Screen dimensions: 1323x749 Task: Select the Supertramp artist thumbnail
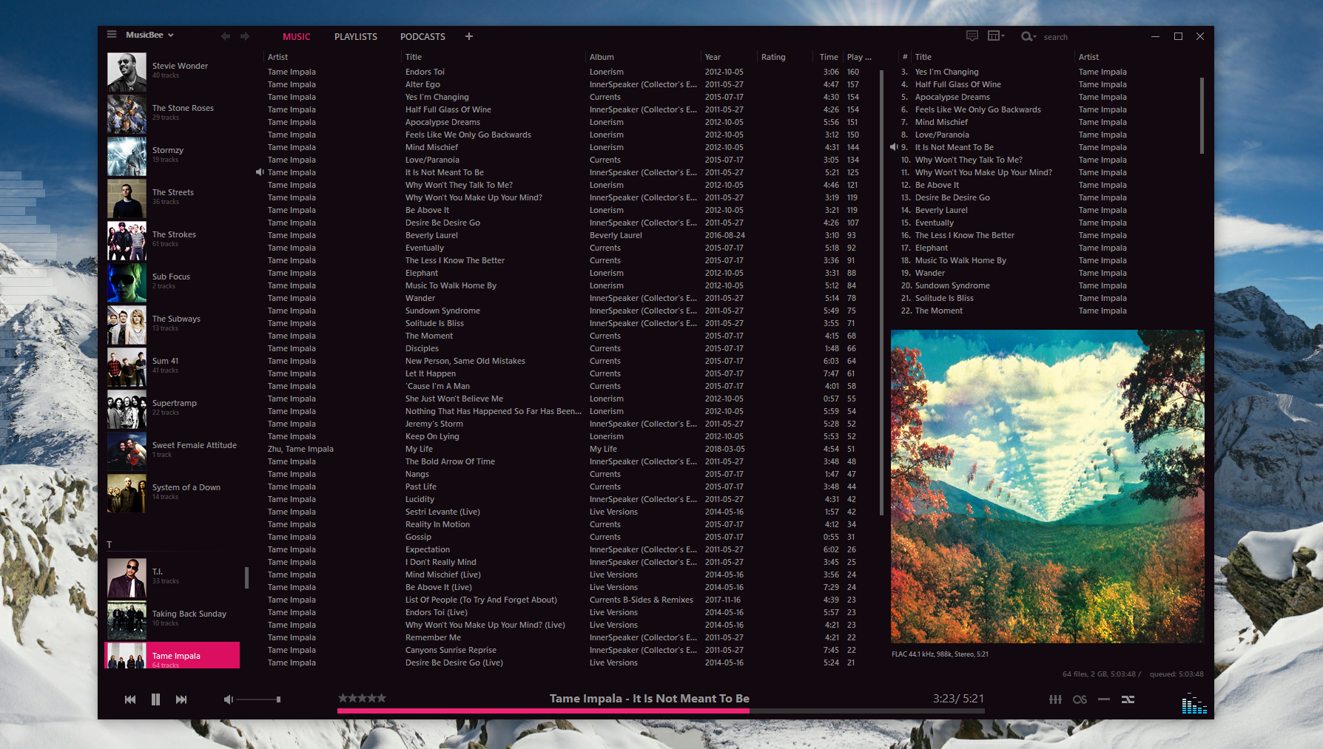[x=127, y=409]
